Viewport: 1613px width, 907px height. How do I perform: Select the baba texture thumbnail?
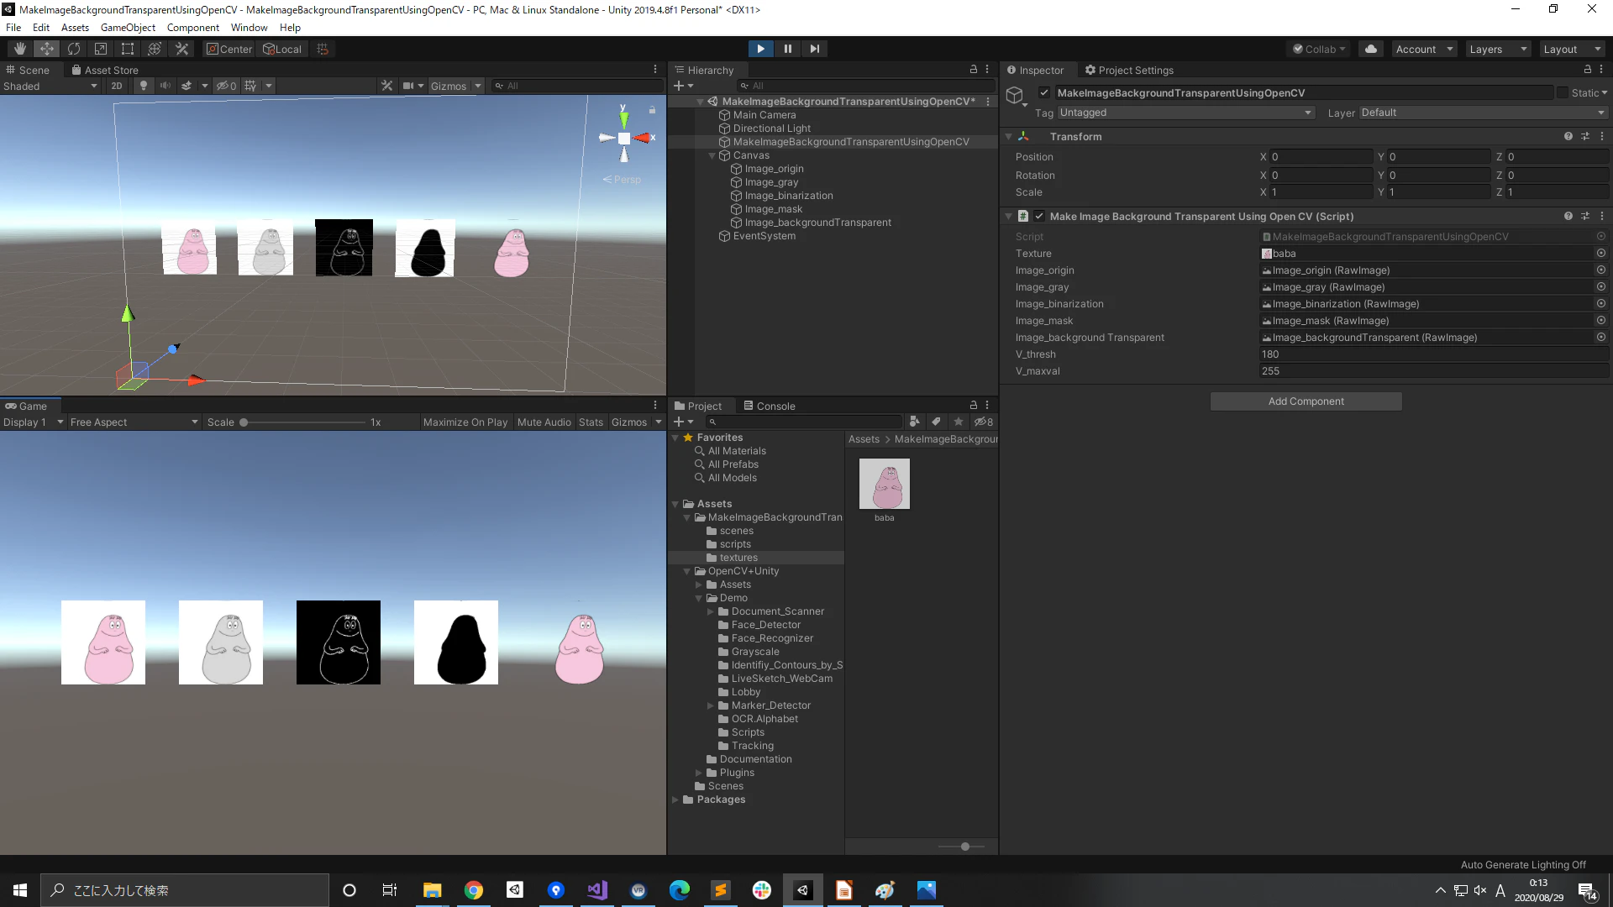884,484
